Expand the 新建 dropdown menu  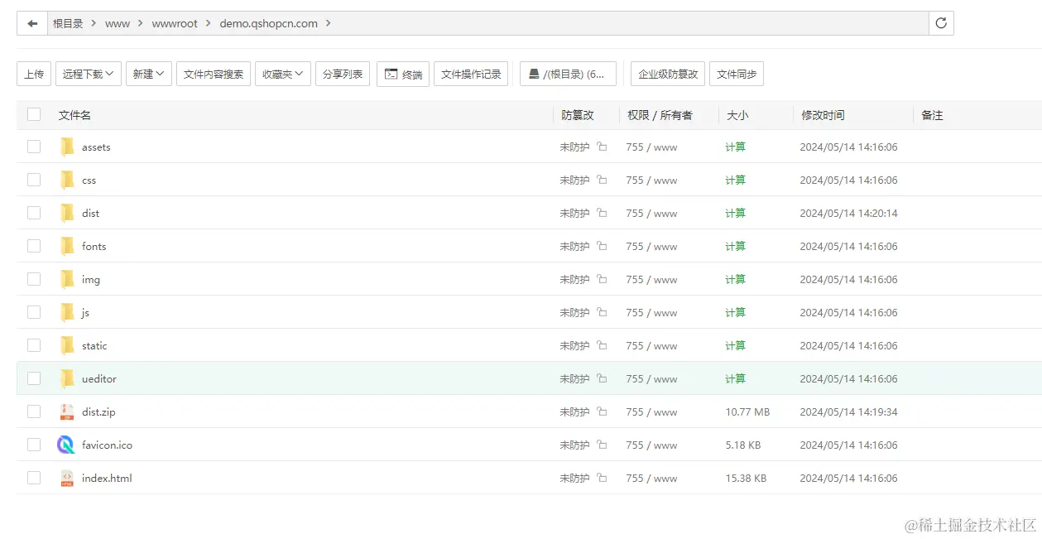(x=148, y=74)
